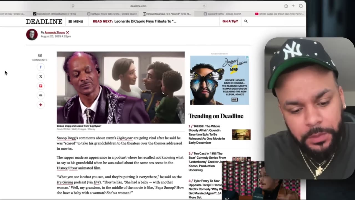Open the 56 comments section

[x=40, y=57]
